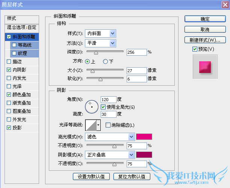Select direction 下 radio button
Image resolution: width=230 pixels, height=188 pixels.
105,62
